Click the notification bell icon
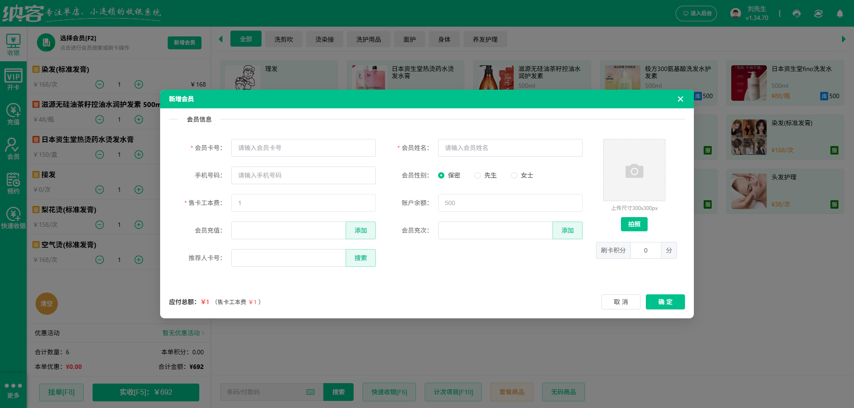The height and width of the screenshot is (408, 854). [x=840, y=13]
